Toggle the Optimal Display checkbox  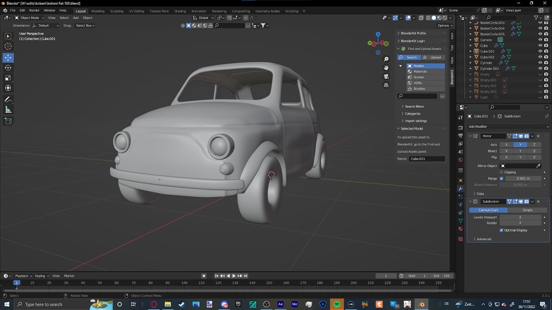tap(501, 230)
